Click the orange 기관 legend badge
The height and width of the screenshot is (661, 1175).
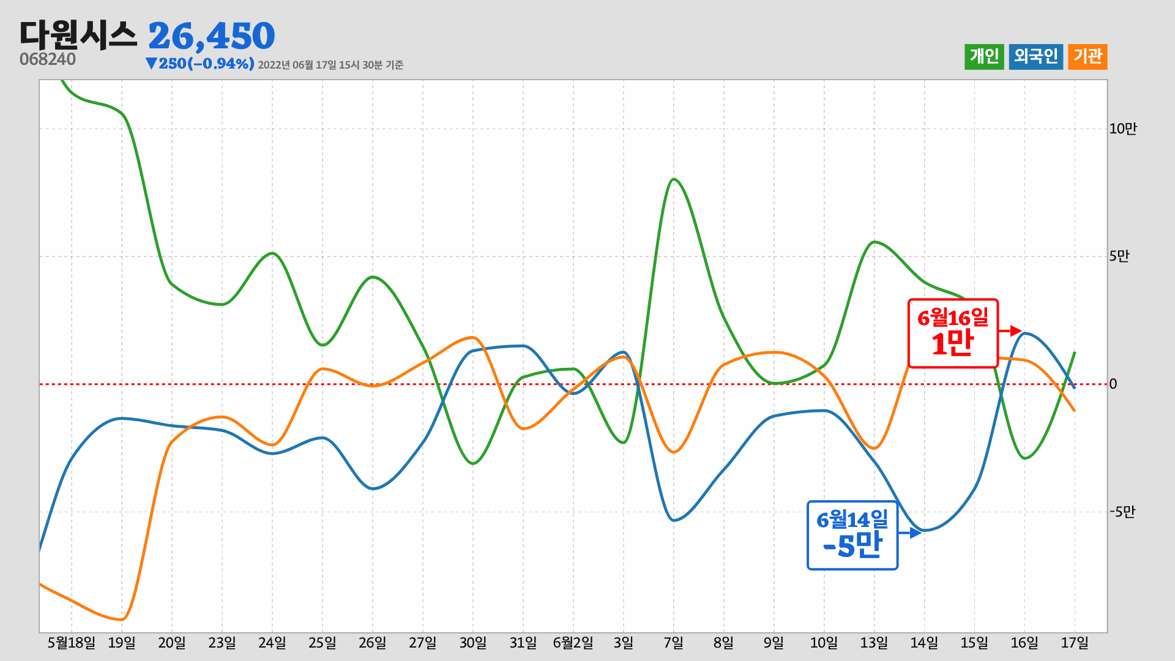pyautogui.click(x=1087, y=57)
